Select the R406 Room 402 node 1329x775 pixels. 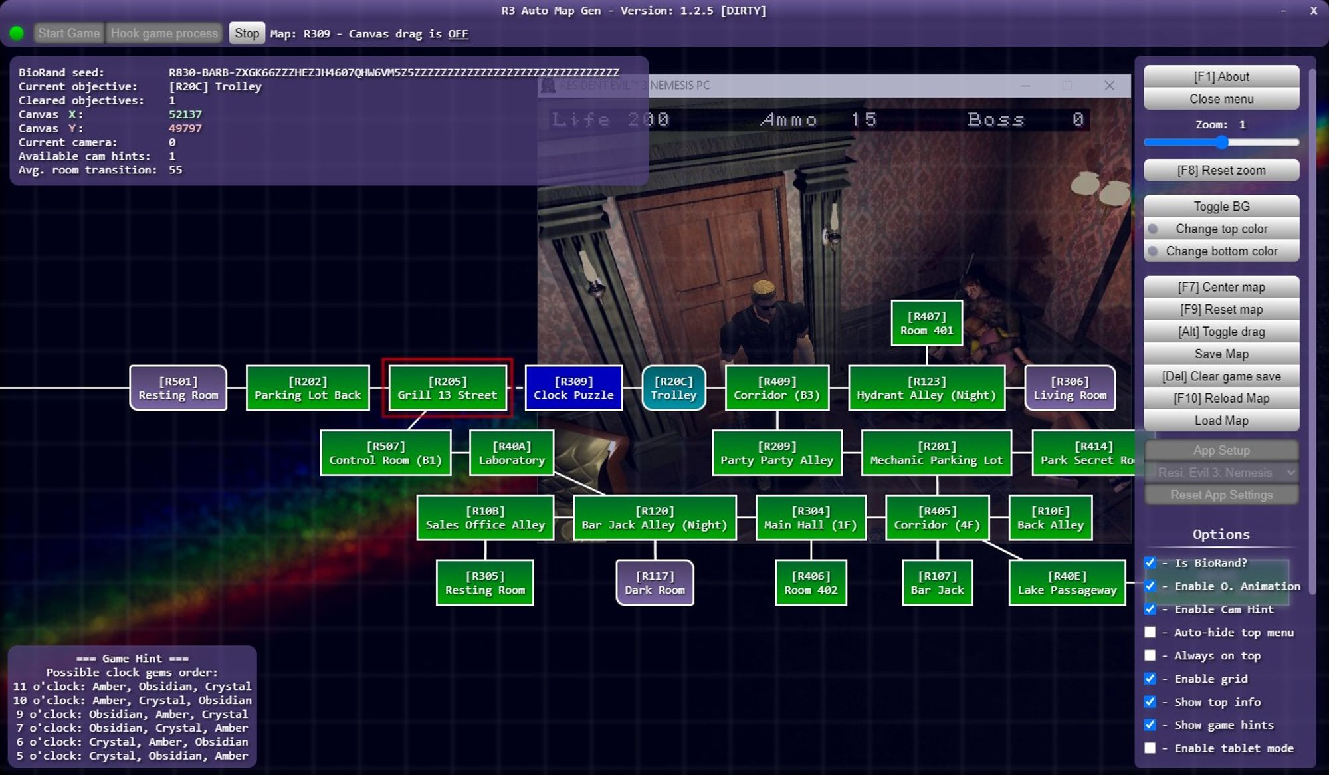[x=811, y=583]
